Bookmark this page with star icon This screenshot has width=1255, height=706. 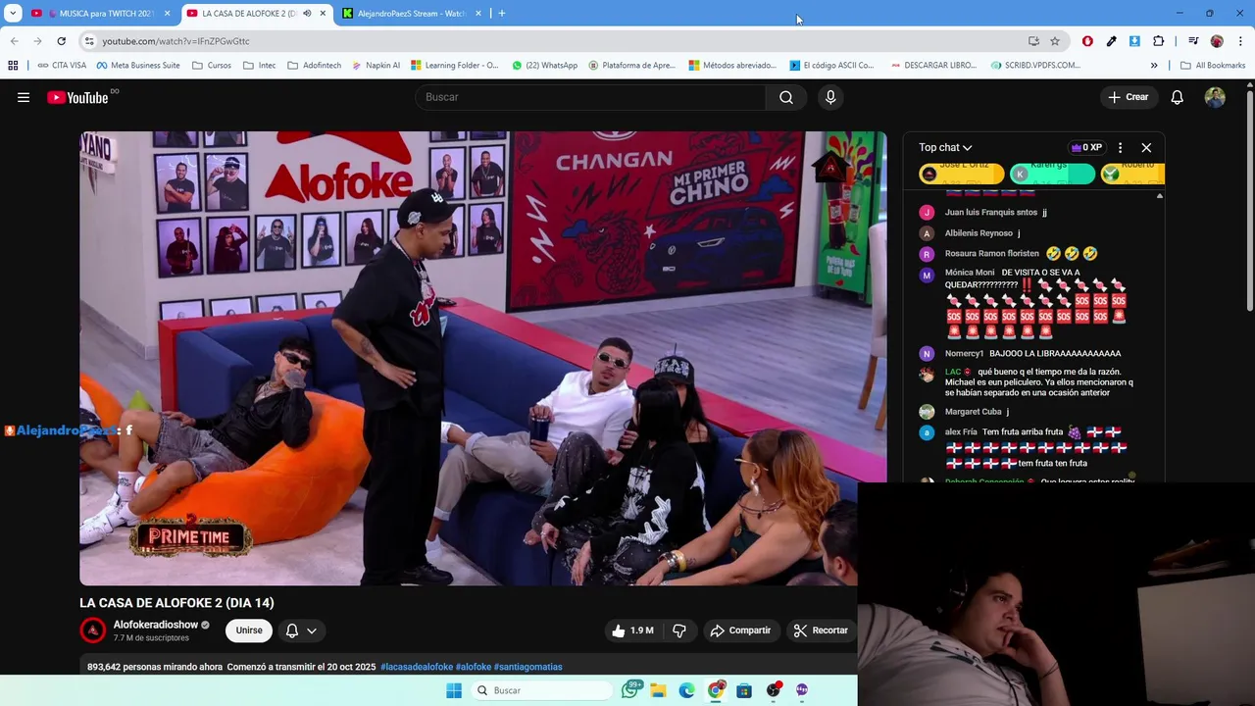click(x=1055, y=41)
